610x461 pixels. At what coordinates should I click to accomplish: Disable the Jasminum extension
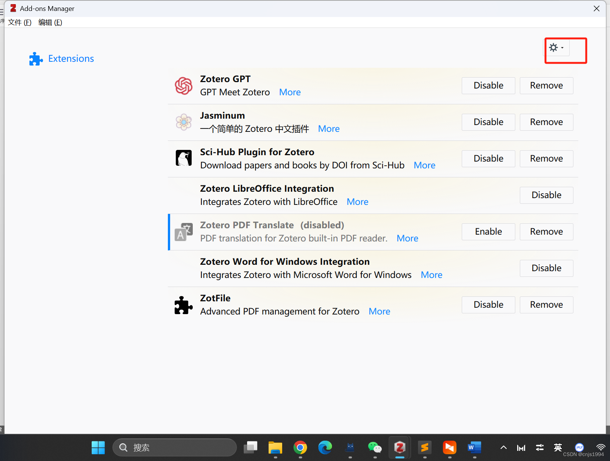[488, 122]
